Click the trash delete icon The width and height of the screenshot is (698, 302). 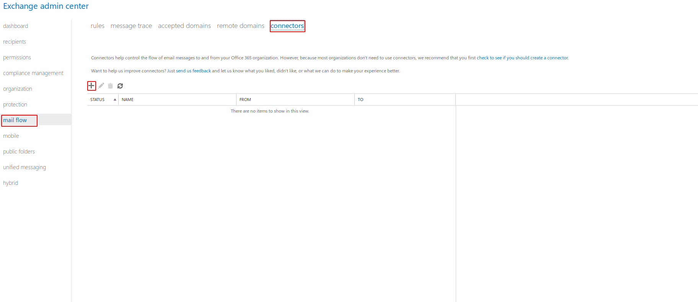110,86
